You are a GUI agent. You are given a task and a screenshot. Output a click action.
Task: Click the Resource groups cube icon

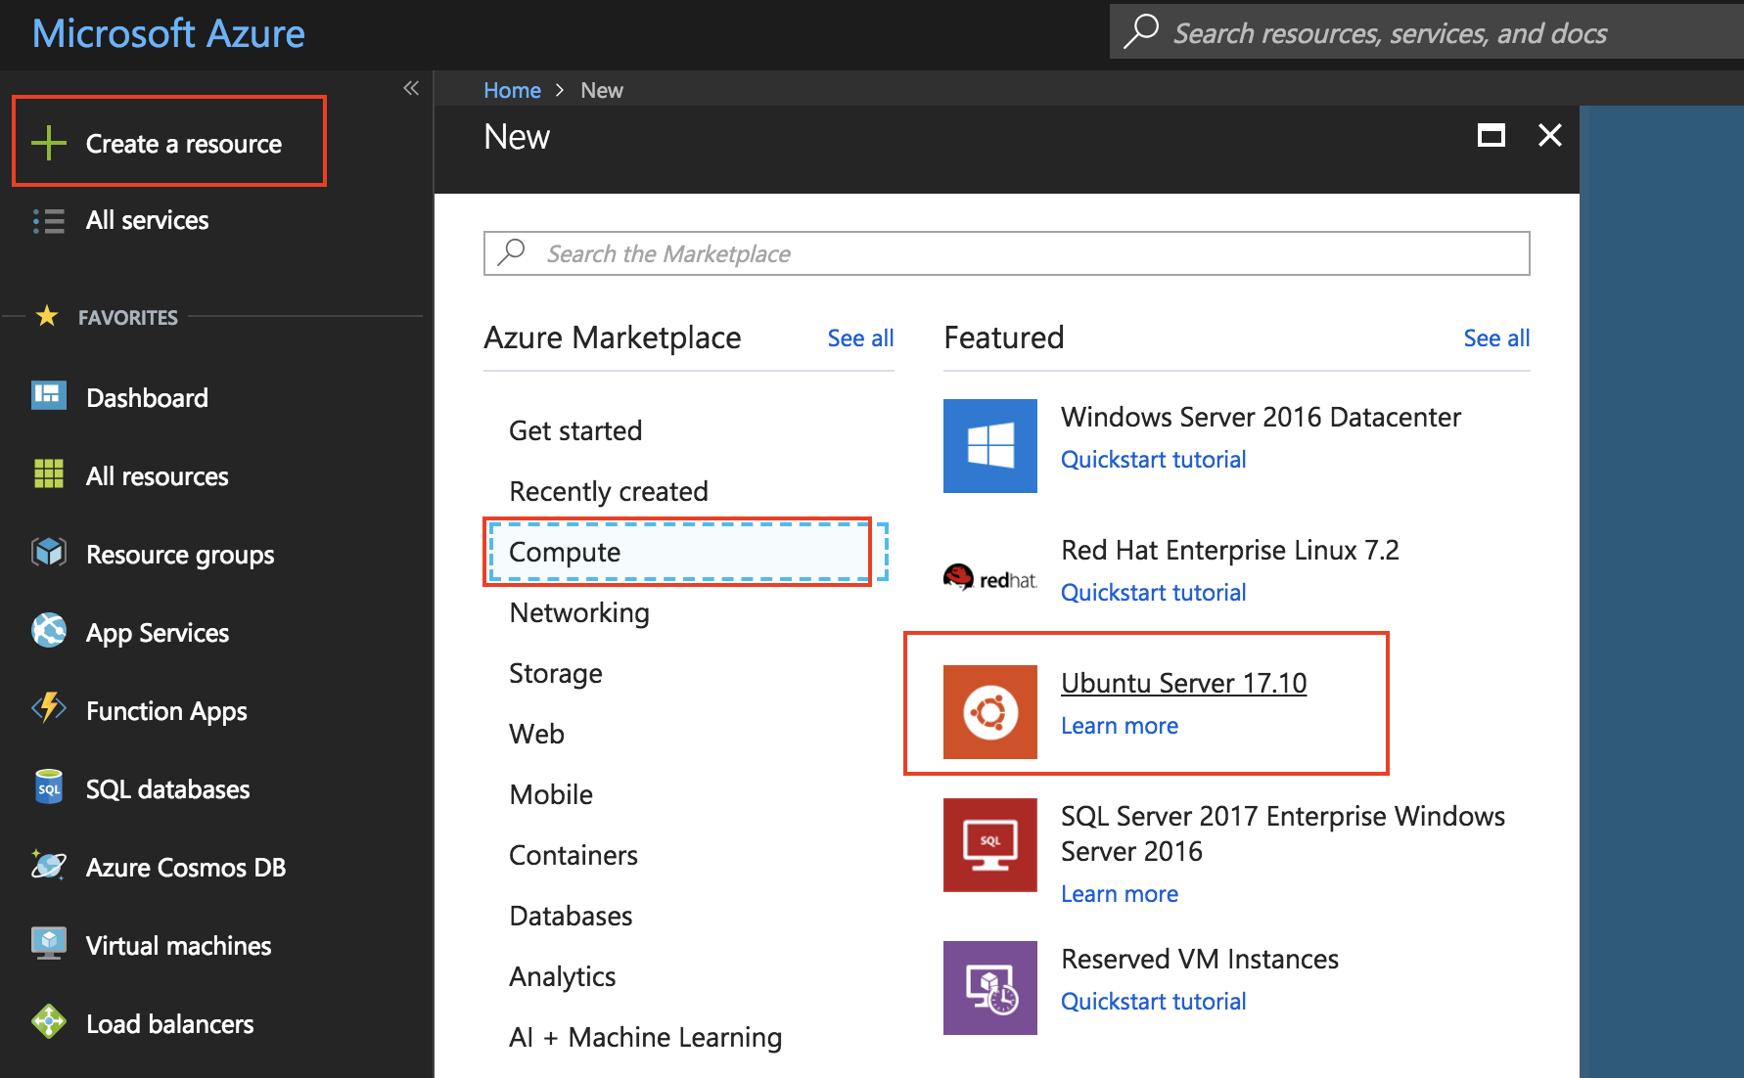pos(48,553)
